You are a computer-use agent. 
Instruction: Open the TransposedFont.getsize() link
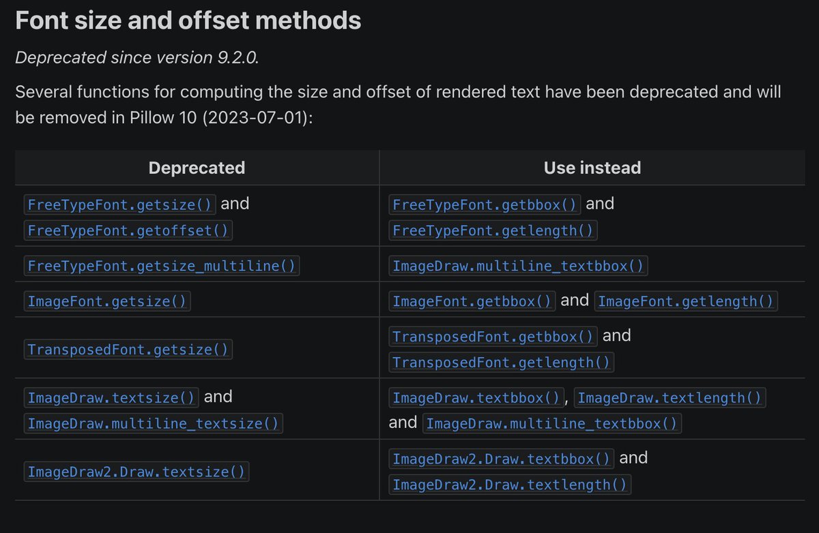click(x=128, y=350)
